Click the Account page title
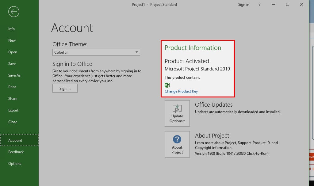Viewport: 314px width, 186px height. coord(72,28)
